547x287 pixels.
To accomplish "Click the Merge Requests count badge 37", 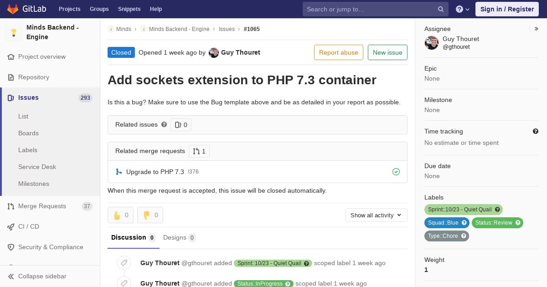I will click(x=87, y=206).
